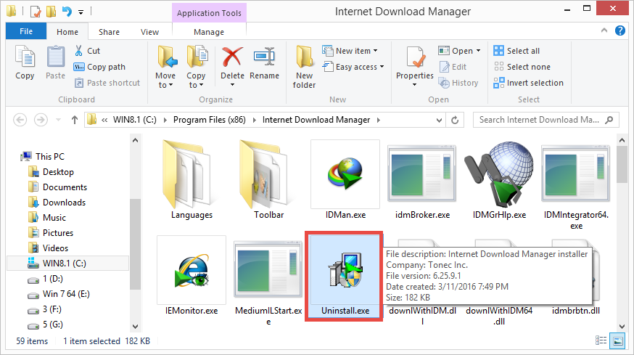Create a New folder from the ribbon
The image size is (634, 355).
click(304, 68)
